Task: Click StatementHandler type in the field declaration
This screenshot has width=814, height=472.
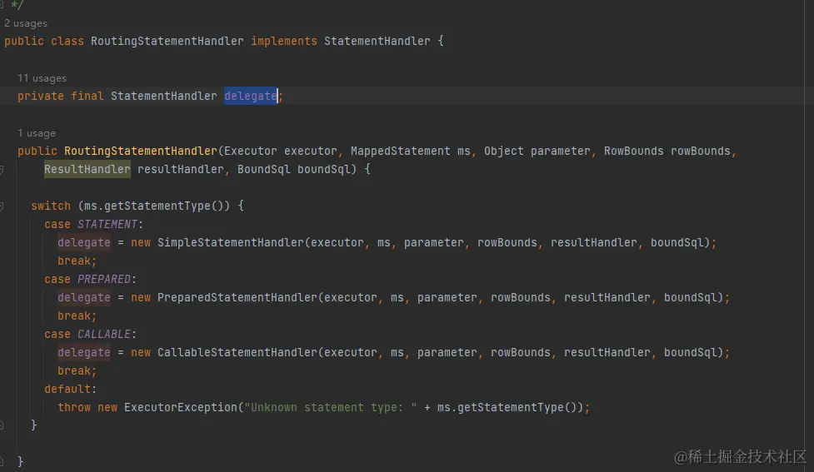Action: tap(164, 96)
